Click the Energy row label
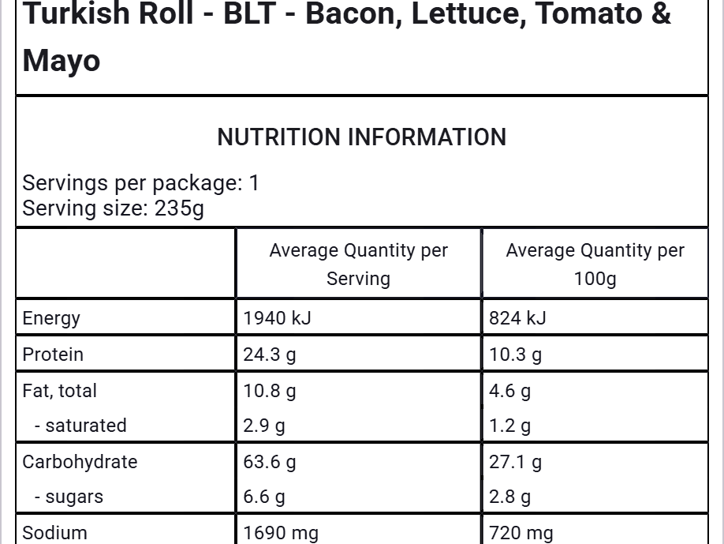724x544 pixels. [x=51, y=318]
